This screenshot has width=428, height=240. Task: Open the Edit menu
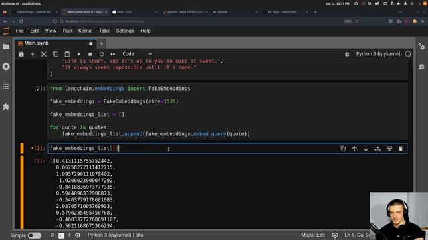[x=34, y=31]
